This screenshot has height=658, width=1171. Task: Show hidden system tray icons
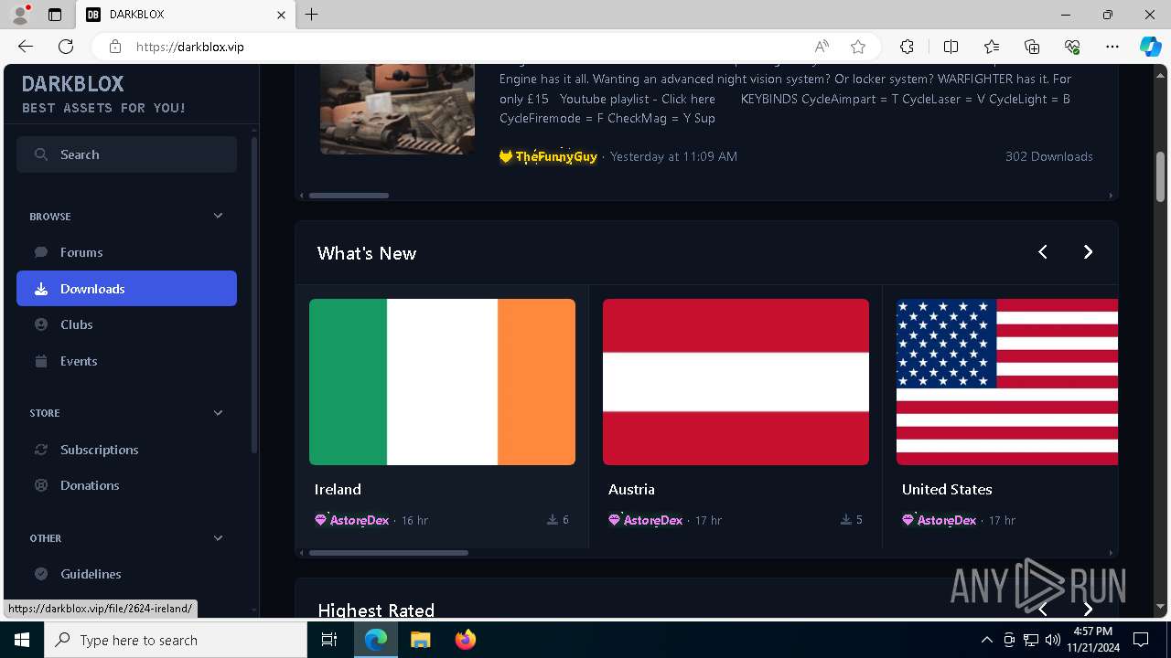pyautogui.click(x=986, y=640)
